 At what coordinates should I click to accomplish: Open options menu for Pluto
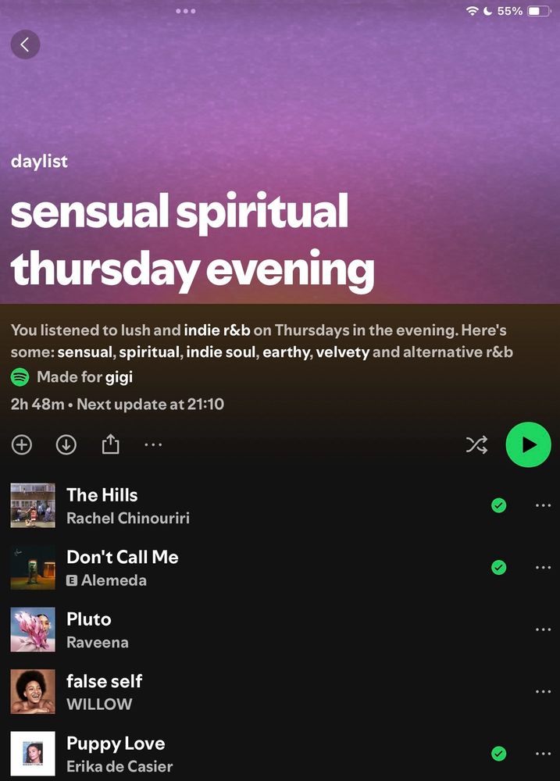pos(543,629)
